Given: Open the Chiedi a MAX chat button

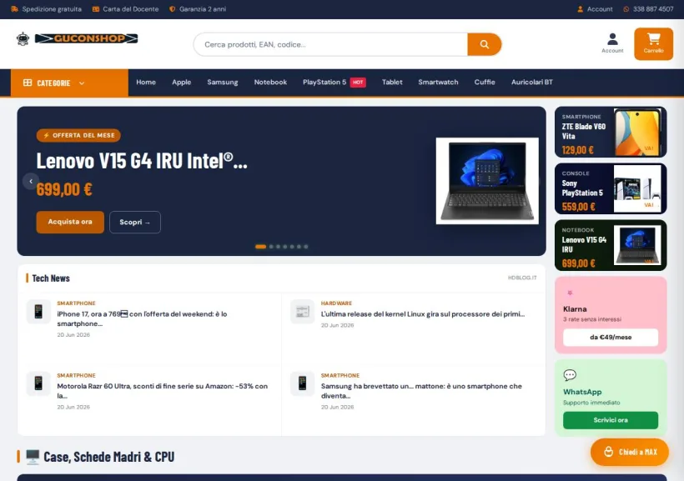Looking at the screenshot, I should (x=630, y=452).
